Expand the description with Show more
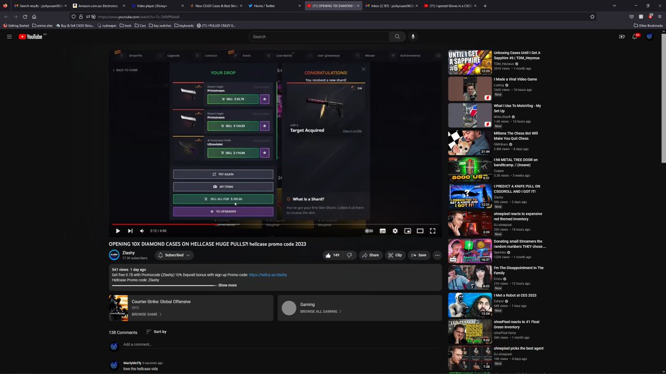The width and height of the screenshot is (666, 374). [x=228, y=285]
